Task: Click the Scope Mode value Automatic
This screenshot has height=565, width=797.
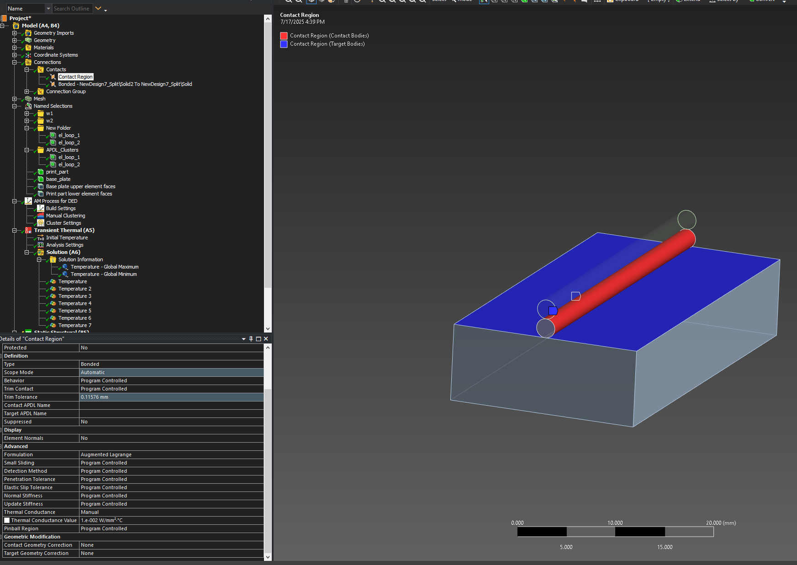Action: click(x=171, y=372)
